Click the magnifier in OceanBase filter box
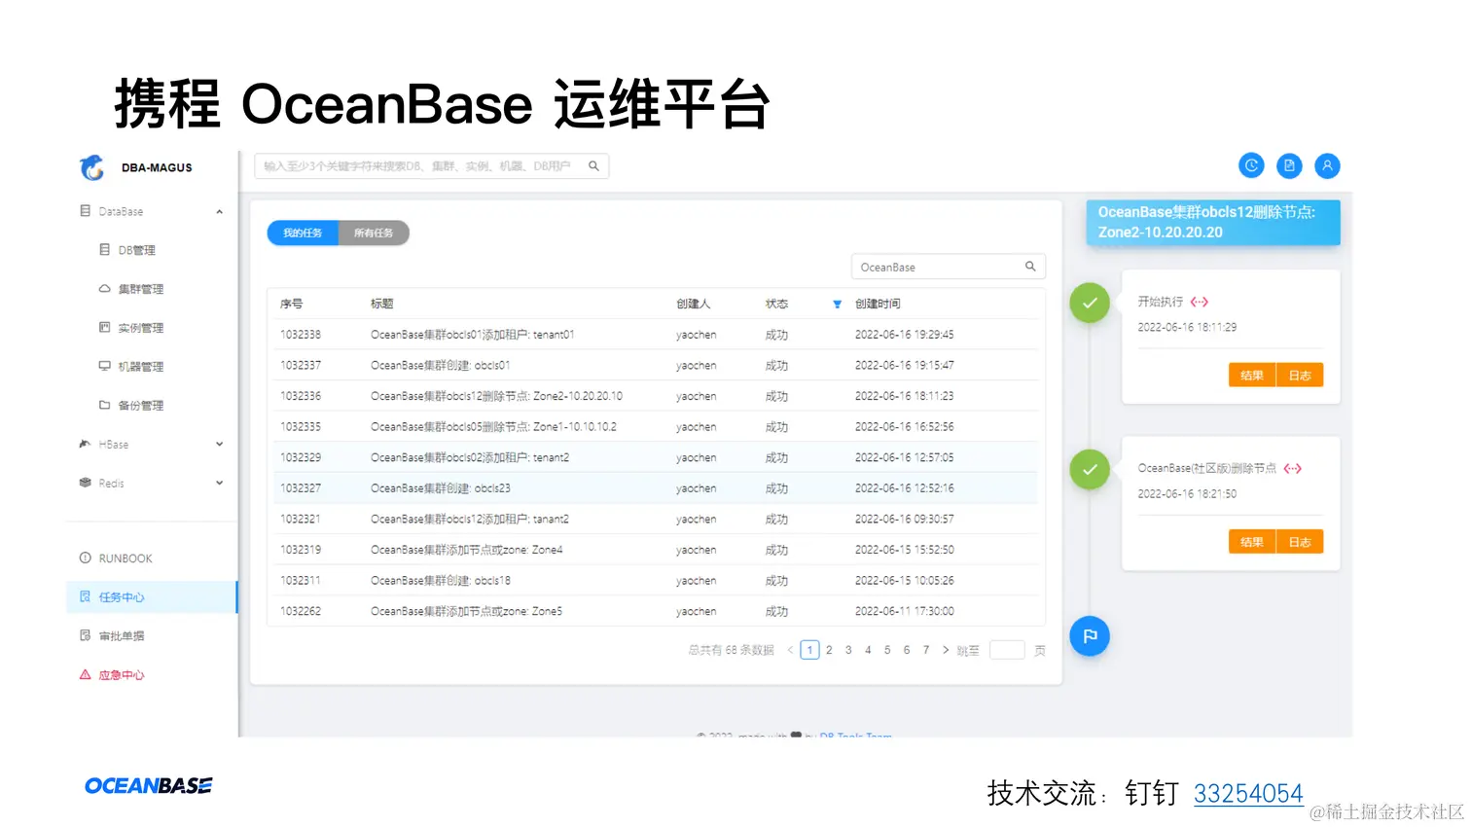1471x828 pixels. (x=1030, y=267)
